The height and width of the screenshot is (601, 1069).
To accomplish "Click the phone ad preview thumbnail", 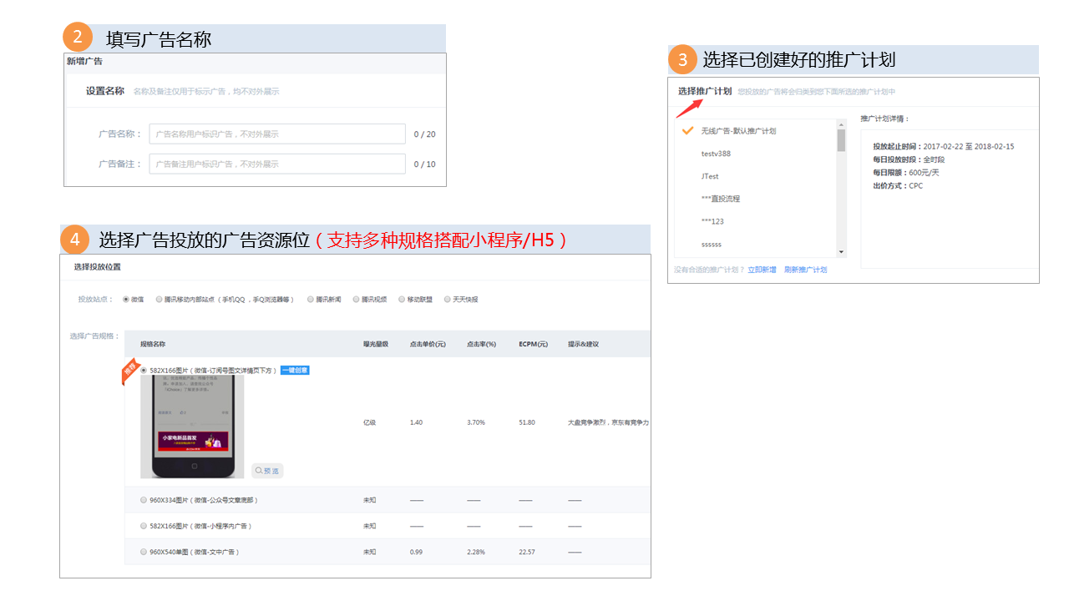I will (192, 426).
